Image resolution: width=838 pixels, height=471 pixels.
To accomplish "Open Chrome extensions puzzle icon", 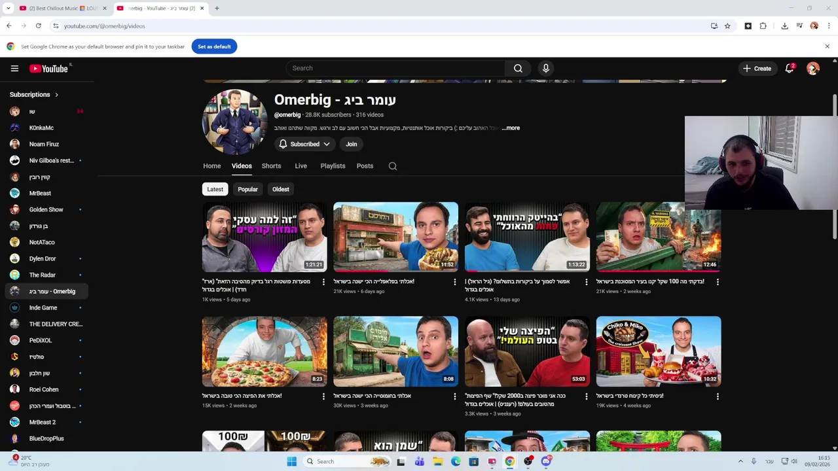I will pyautogui.click(x=763, y=26).
